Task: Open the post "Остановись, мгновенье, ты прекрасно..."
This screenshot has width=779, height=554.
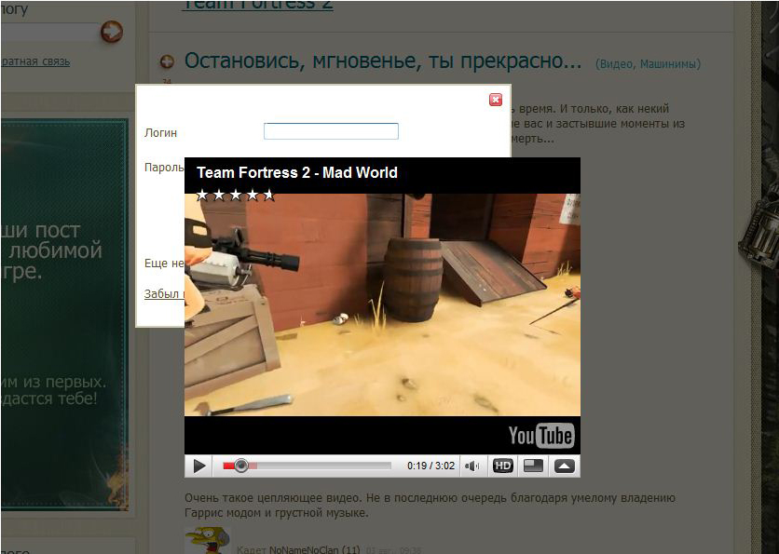Action: [x=383, y=61]
